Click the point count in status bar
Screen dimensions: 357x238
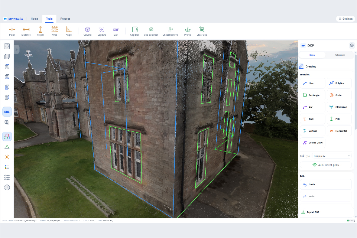(50, 221)
